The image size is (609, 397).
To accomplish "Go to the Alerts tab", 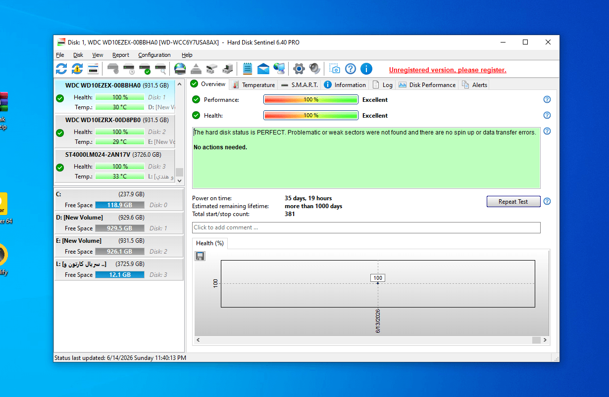I will (x=475, y=85).
